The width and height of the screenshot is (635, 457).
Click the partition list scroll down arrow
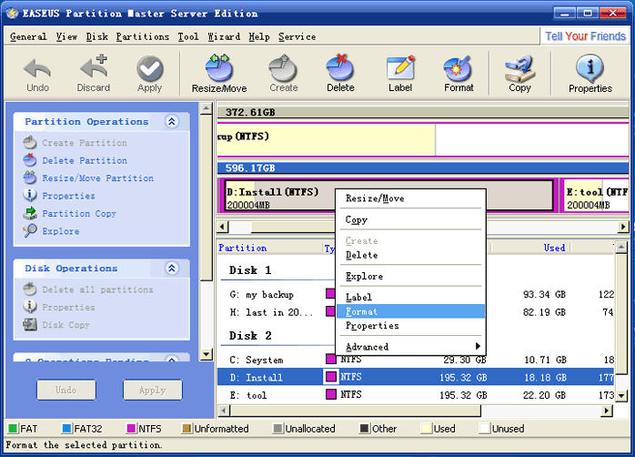click(x=621, y=395)
